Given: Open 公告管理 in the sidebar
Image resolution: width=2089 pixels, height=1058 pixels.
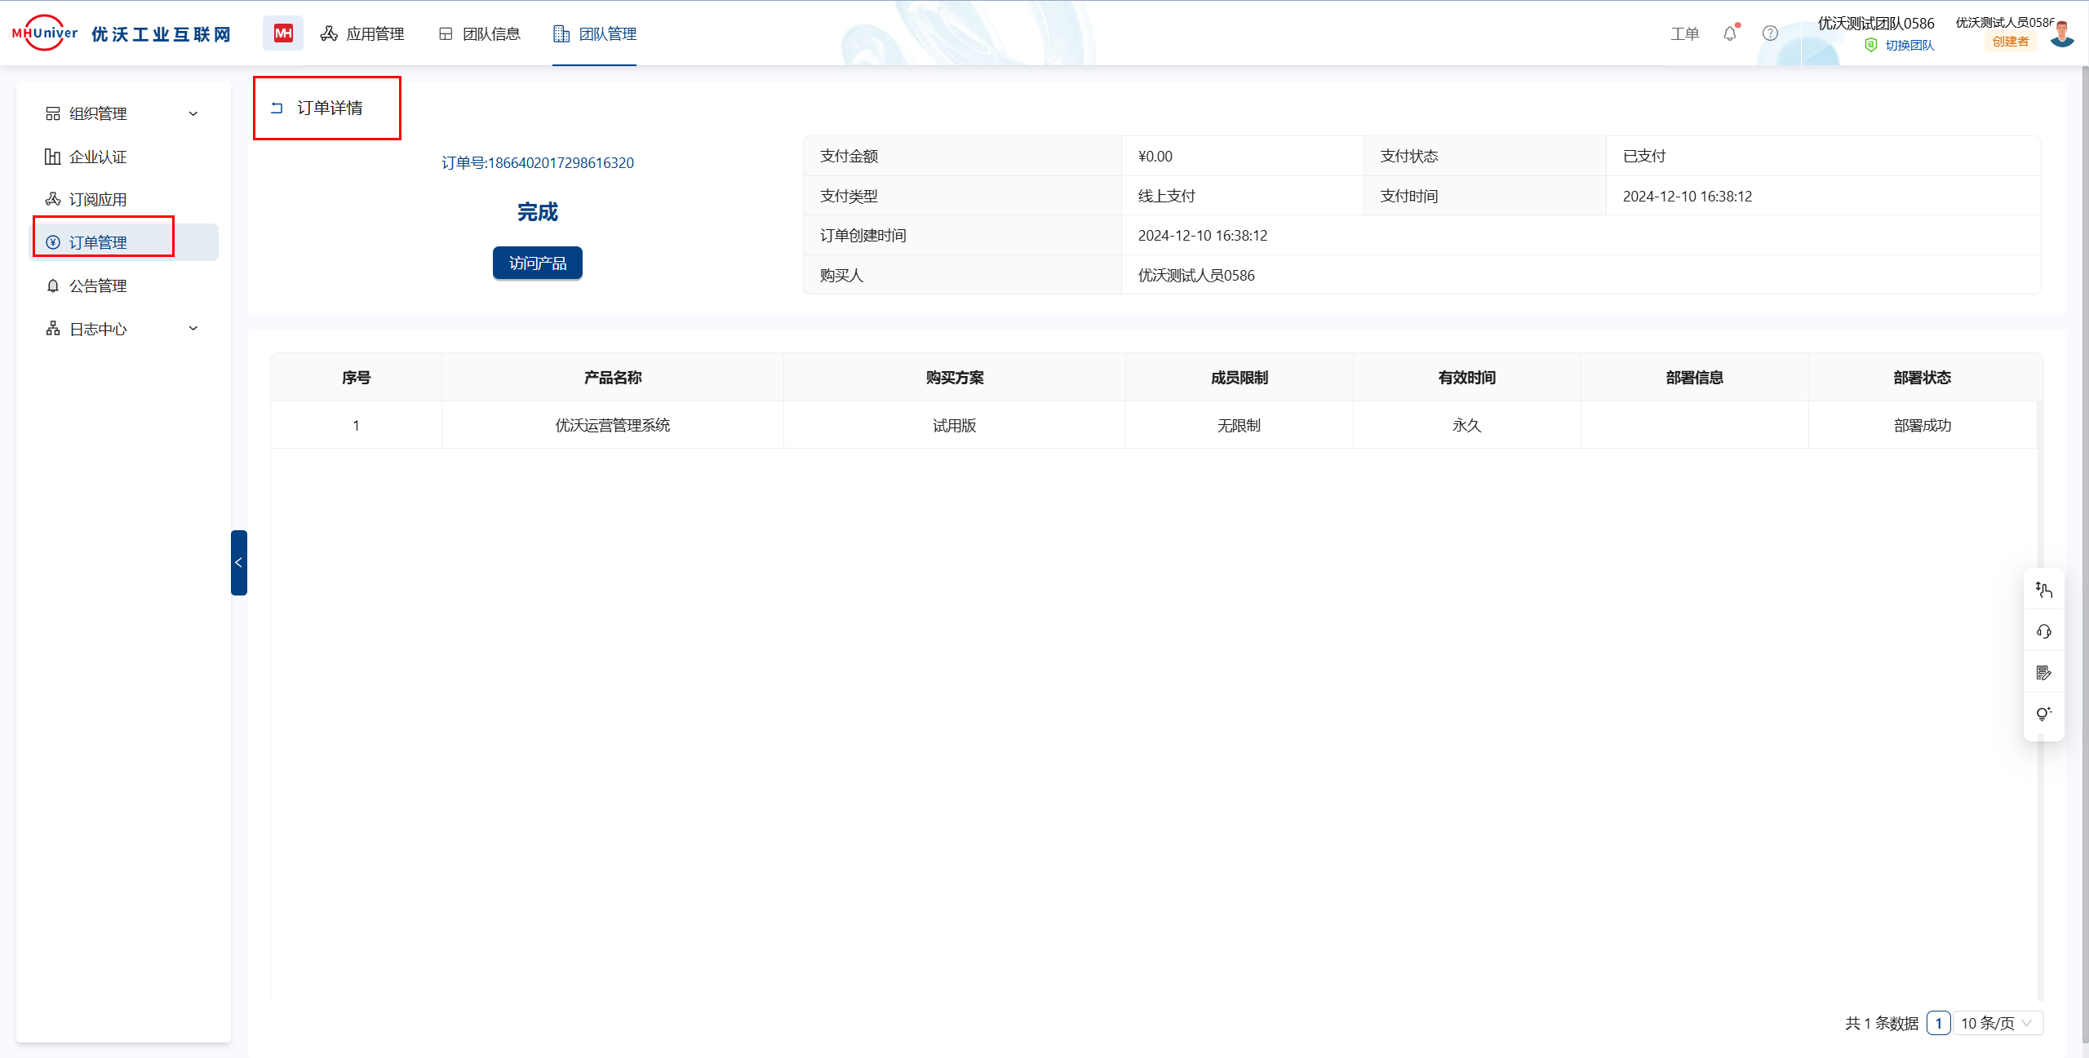Looking at the screenshot, I should coord(98,286).
